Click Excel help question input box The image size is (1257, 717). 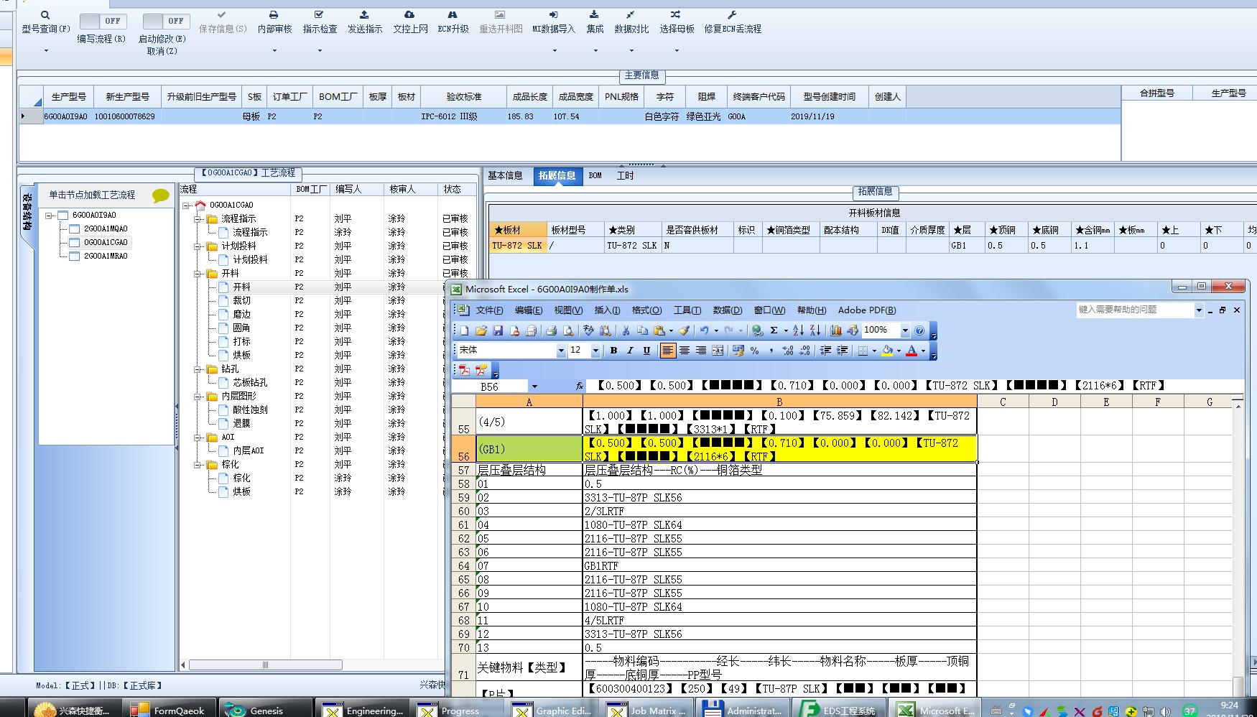1135,310
